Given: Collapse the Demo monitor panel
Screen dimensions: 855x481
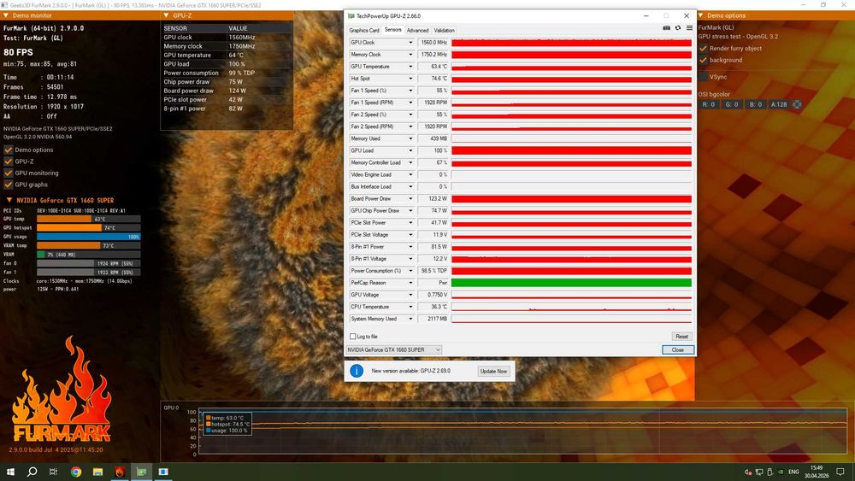Looking at the screenshot, I should 6,15.
